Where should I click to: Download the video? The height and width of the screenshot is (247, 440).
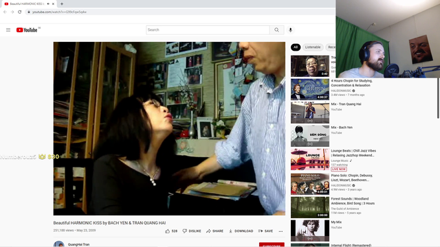[241, 231]
